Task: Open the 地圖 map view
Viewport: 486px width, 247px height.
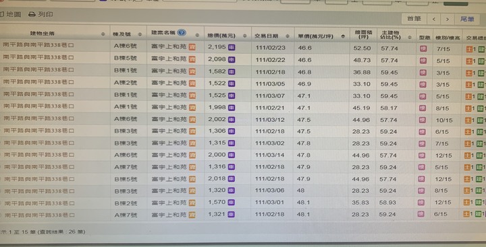Action: tap(10, 15)
